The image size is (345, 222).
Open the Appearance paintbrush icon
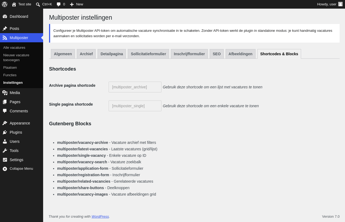[x=5, y=123]
